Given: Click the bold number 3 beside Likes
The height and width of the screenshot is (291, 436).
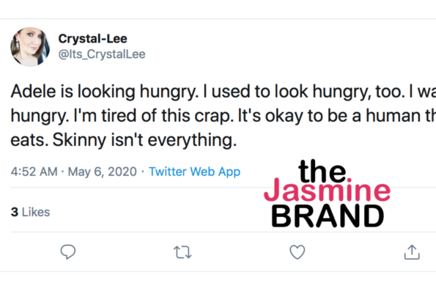Looking at the screenshot, I should pyautogui.click(x=15, y=212).
